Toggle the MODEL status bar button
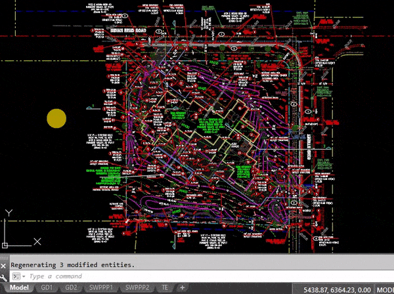 (x=385, y=290)
